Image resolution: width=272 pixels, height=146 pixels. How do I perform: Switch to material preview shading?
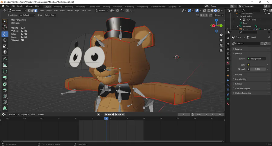(215, 11)
